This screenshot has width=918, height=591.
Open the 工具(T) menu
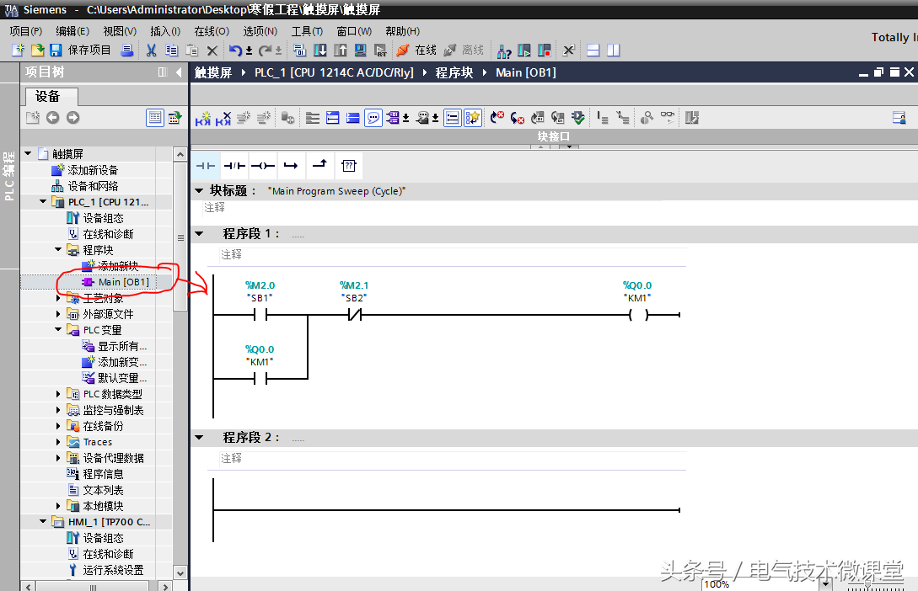(x=307, y=31)
